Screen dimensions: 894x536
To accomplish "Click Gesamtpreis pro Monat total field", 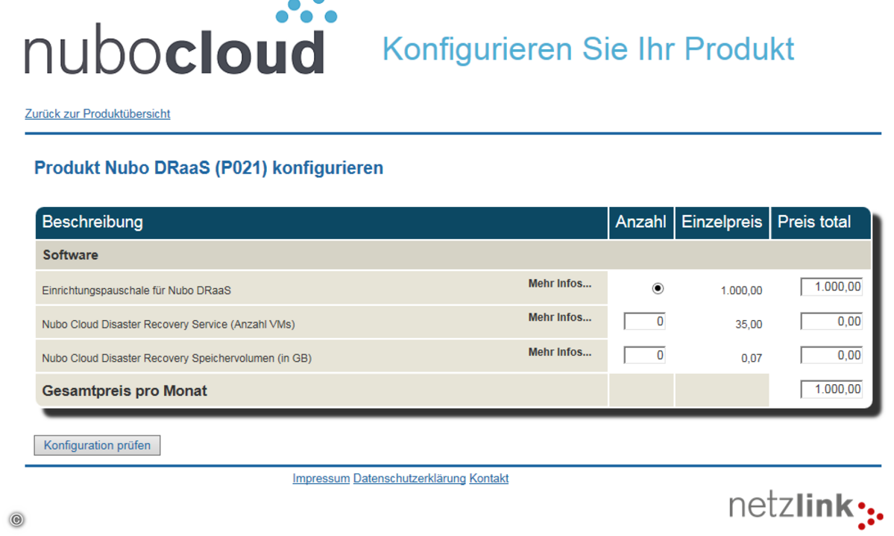I will click(x=831, y=389).
